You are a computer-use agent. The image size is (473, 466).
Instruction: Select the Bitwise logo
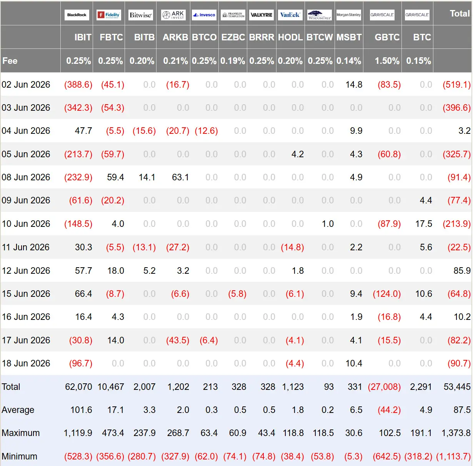[x=141, y=15]
